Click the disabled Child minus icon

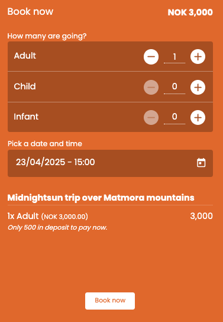click(x=151, y=87)
